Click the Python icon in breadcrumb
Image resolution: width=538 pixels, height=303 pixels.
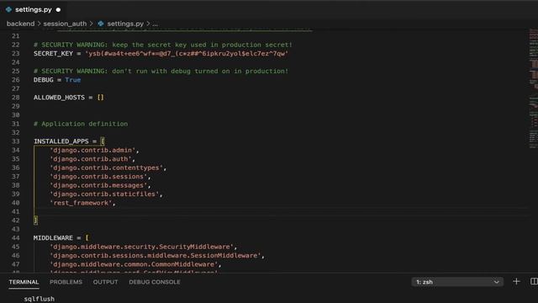101,24
